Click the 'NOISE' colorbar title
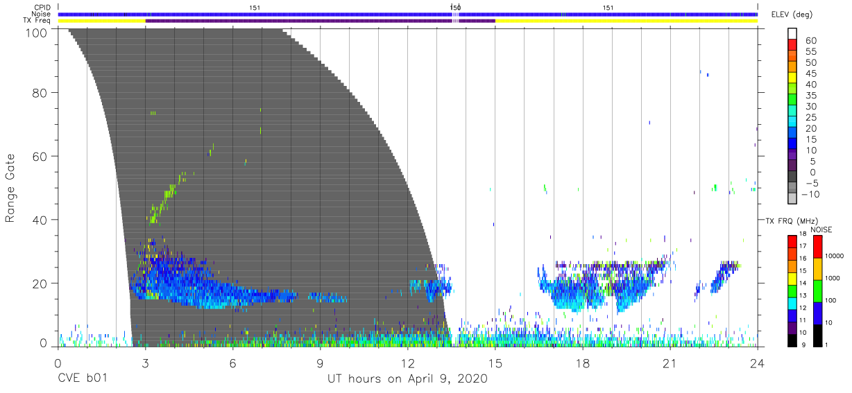Image resolution: width=852 pixels, height=393 pixels. click(x=821, y=229)
